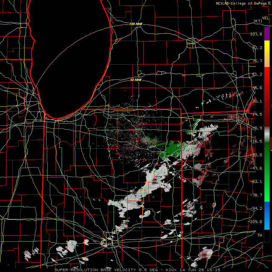Click the [KT] units label
The image size is (272, 272).
click(258, 21)
